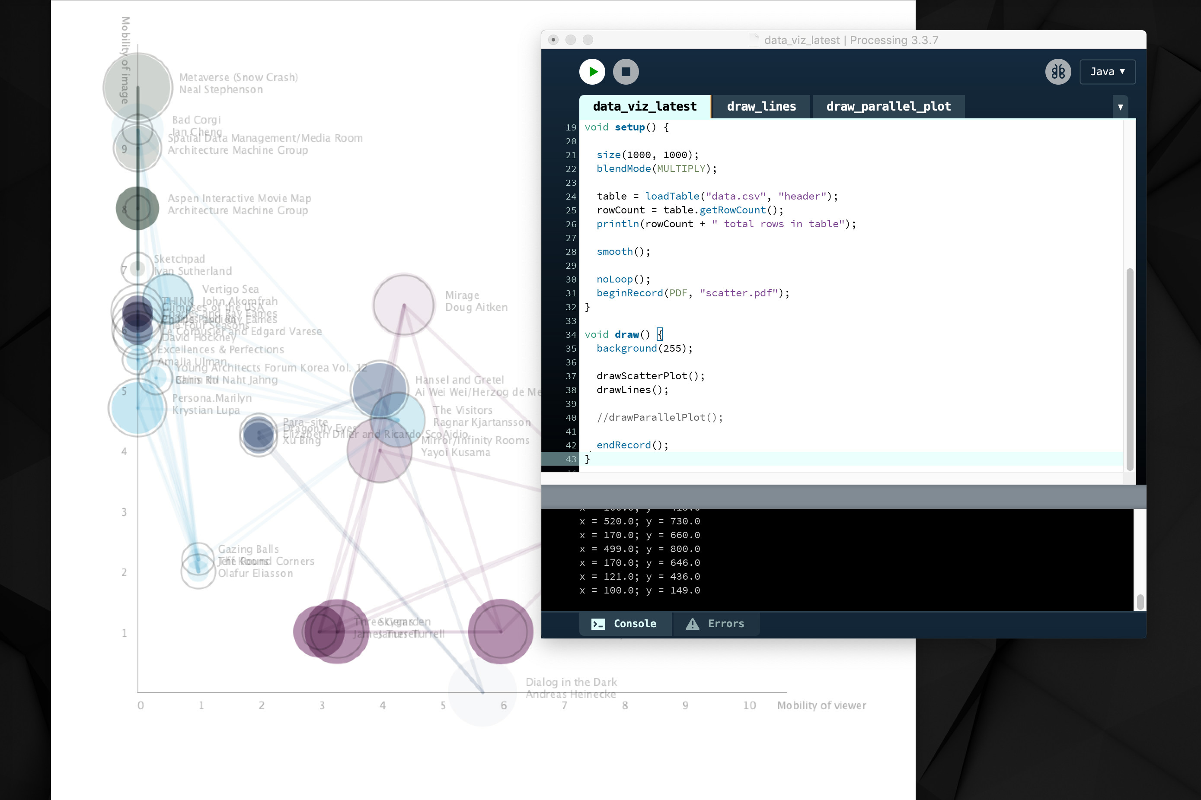Click the console prompt icon
This screenshot has height=800, width=1201.
[597, 623]
